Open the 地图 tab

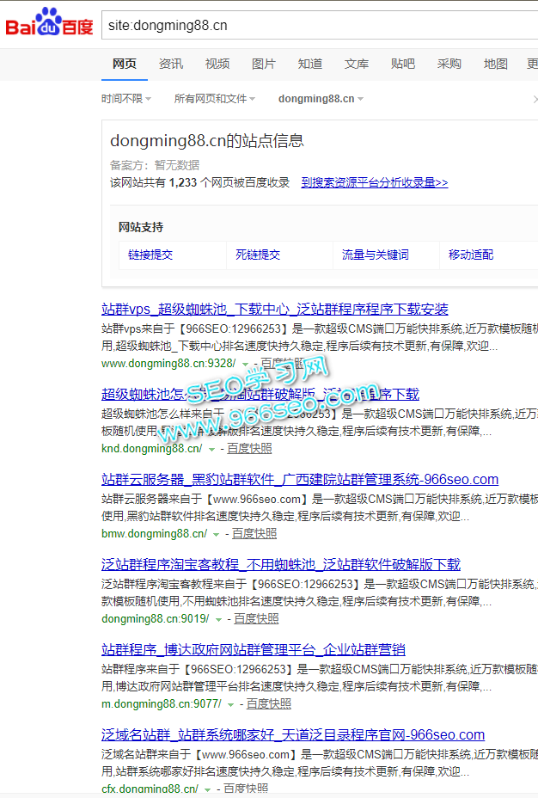pos(496,64)
